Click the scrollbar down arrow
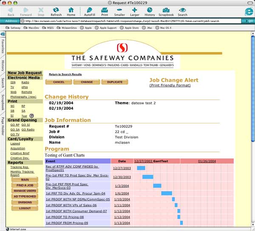The image size is (255, 231). coord(253,225)
